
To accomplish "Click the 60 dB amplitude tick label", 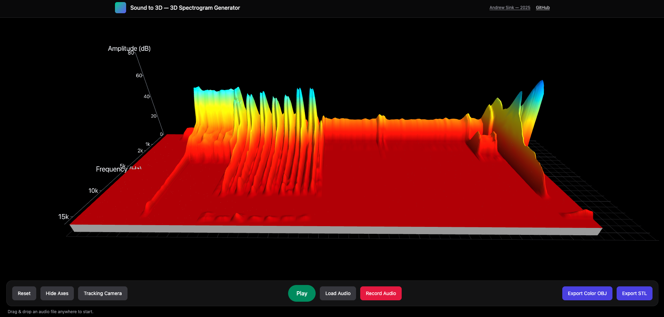I will click(139, 76).
